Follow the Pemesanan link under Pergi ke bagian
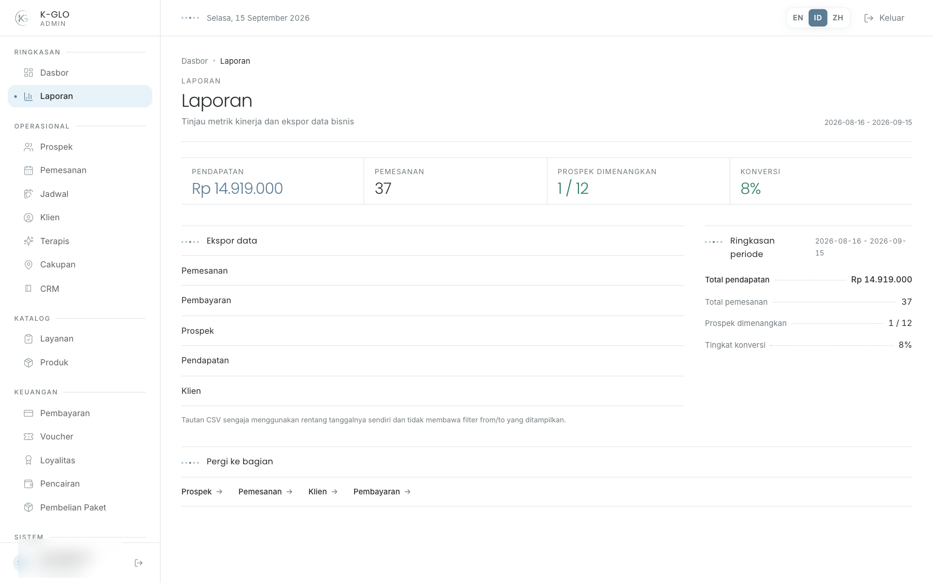Image resolution: width=933 pixels, height=583 pixels. pos(265,492)
